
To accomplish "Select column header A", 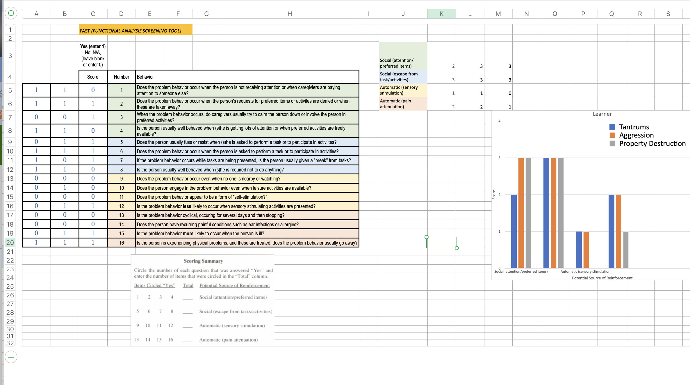I will tap(36, 13).
